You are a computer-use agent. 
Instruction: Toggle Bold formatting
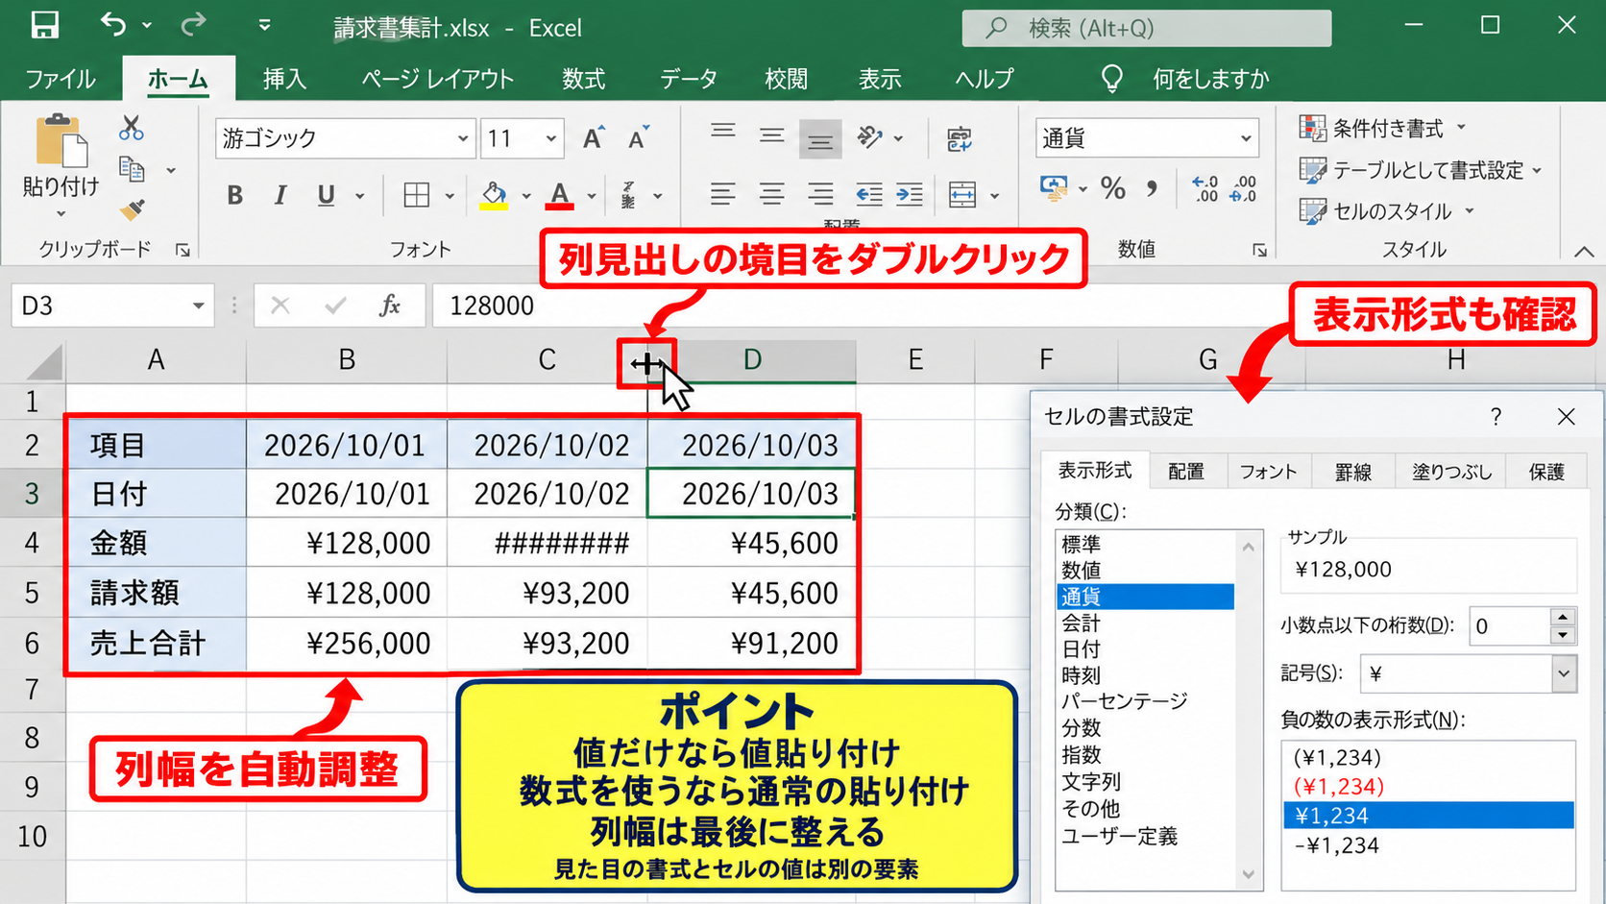234,196
